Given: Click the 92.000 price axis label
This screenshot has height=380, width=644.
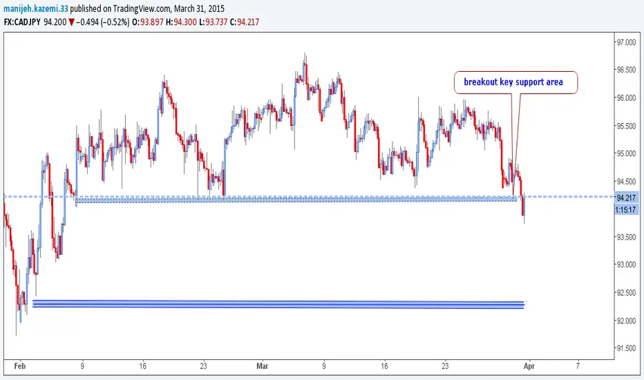Looking at the screenshot, I should pos(625,321).
